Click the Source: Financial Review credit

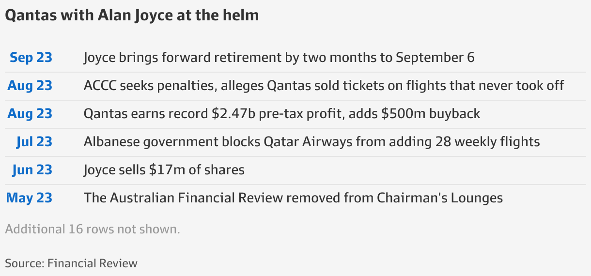[71, 263]
